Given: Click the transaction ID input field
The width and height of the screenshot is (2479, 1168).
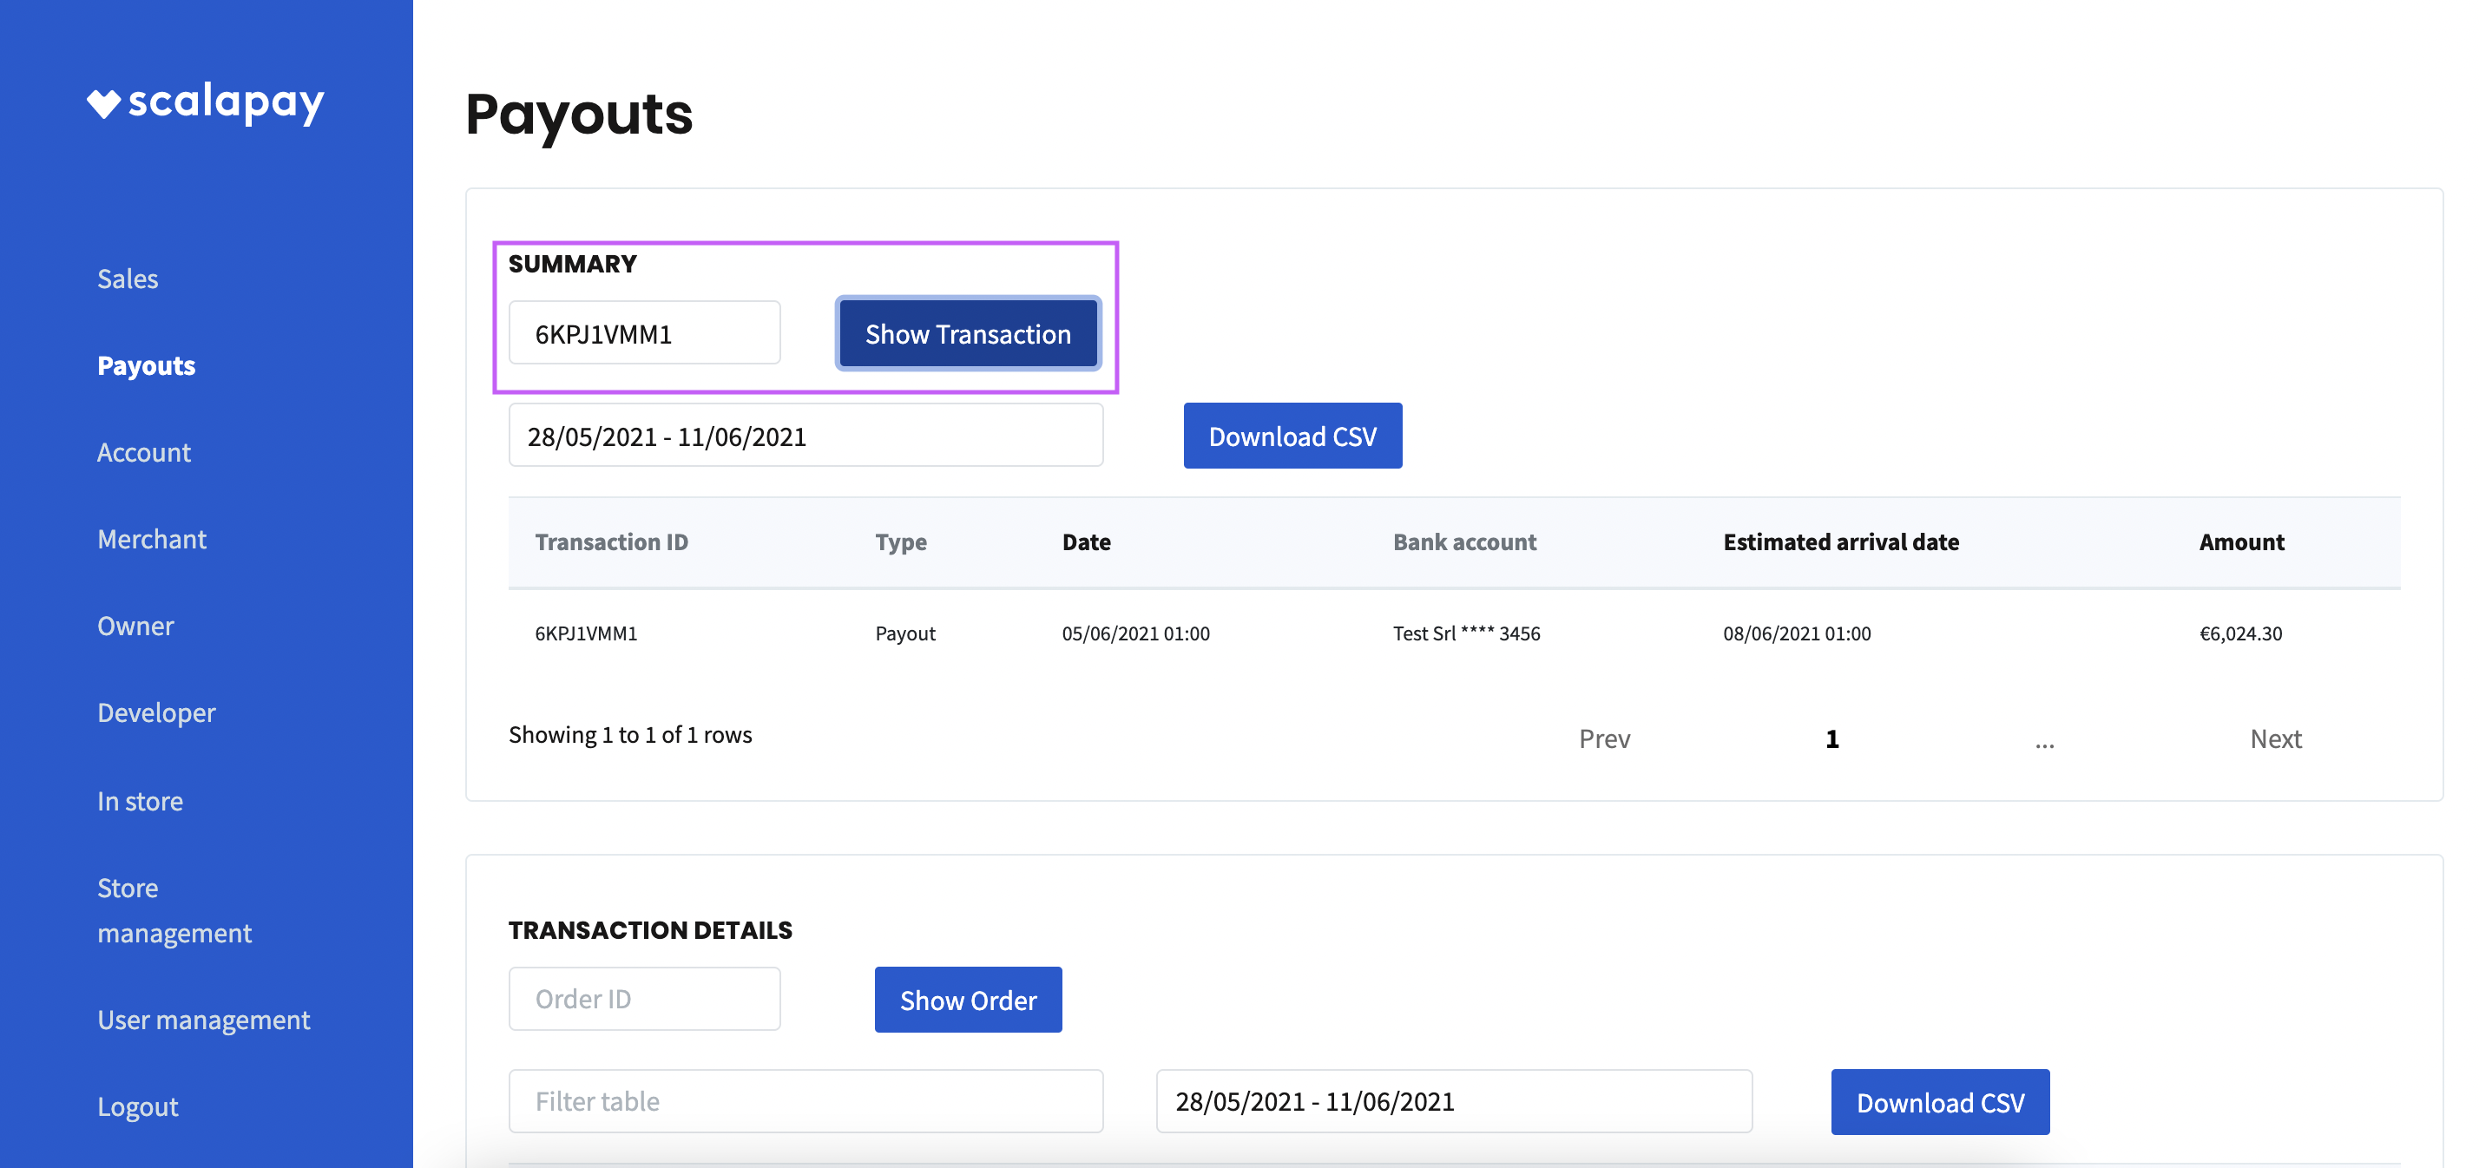Looking at the screenshot, I should coord(644,334).
